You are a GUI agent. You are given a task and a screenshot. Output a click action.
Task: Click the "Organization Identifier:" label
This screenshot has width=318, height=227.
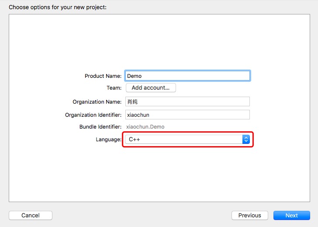pyautogui.click(x=93, y=115)
